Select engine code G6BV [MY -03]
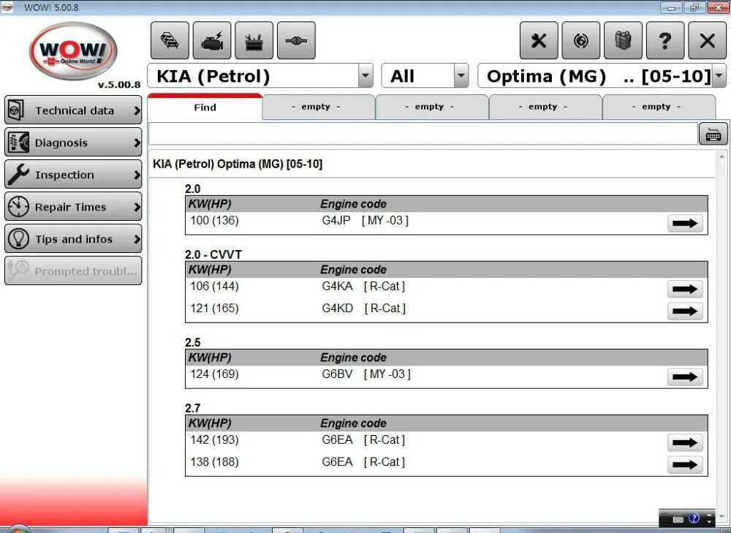Viewport: 731px width, 533px height. (x=366, y=374)
